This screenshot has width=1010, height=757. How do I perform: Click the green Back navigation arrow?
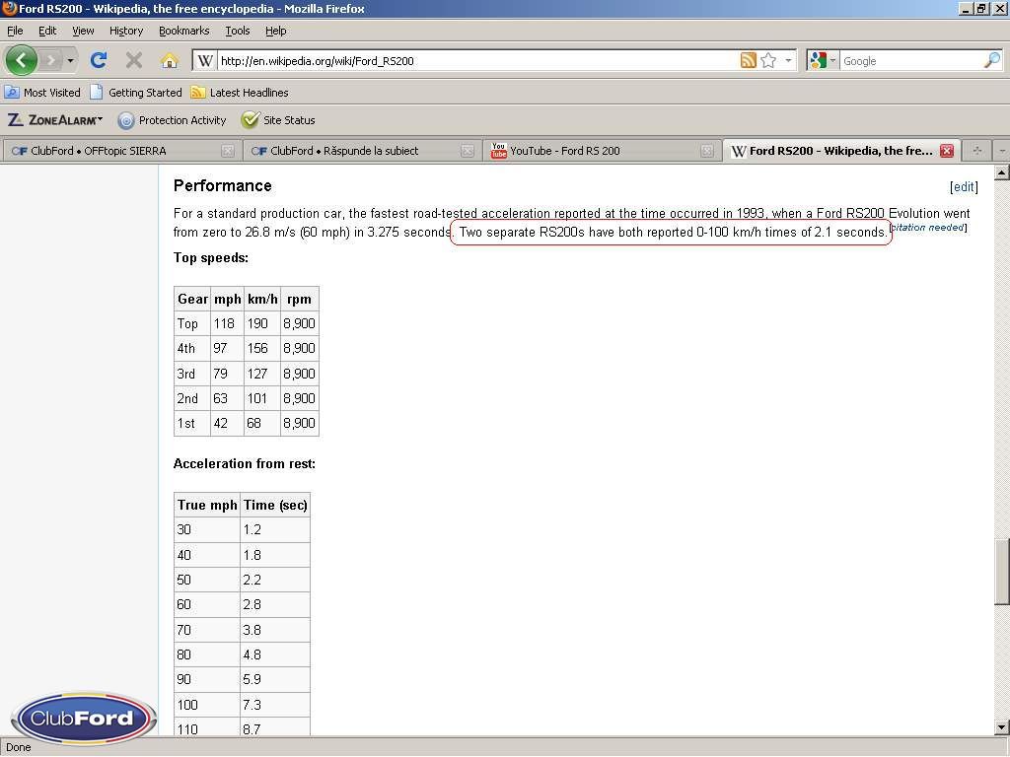22,60
